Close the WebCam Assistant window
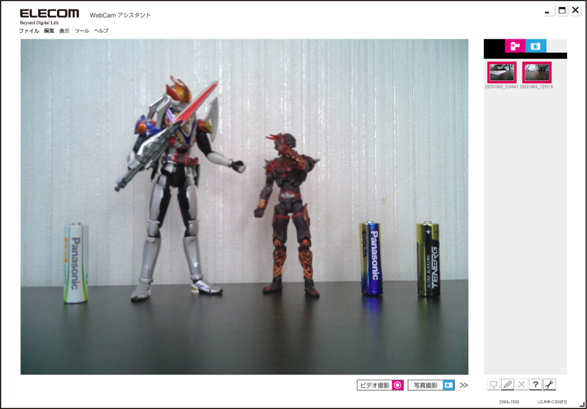Image resolution: width=587 pixels, height=409 pixels. (x=575, y=10)
